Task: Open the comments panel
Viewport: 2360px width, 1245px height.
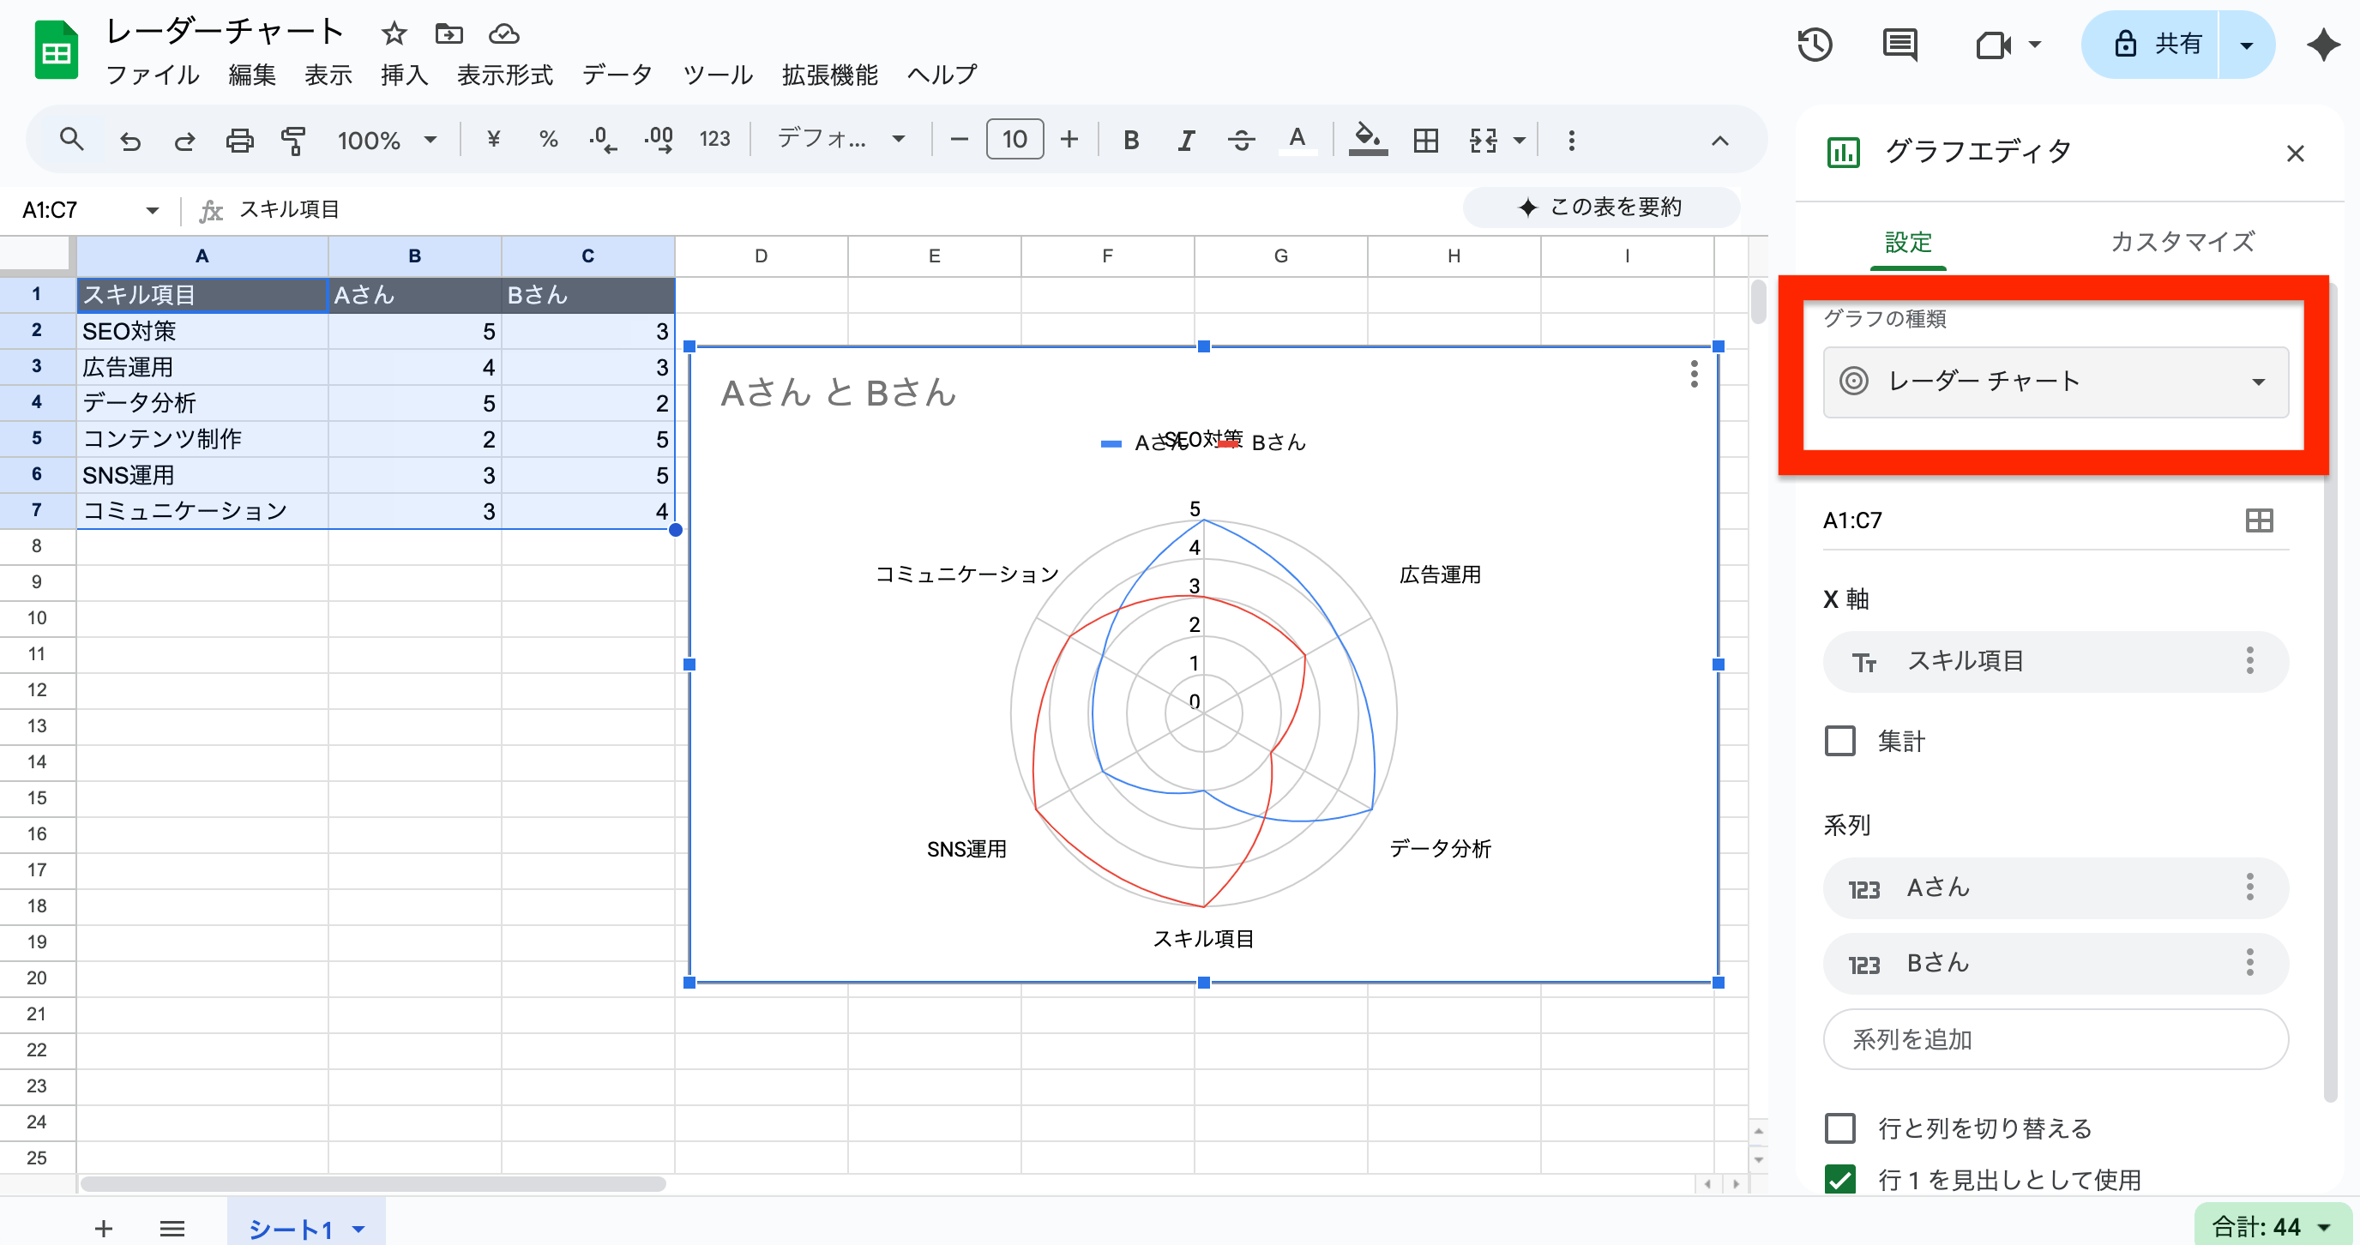Action: pos(1899,45)
